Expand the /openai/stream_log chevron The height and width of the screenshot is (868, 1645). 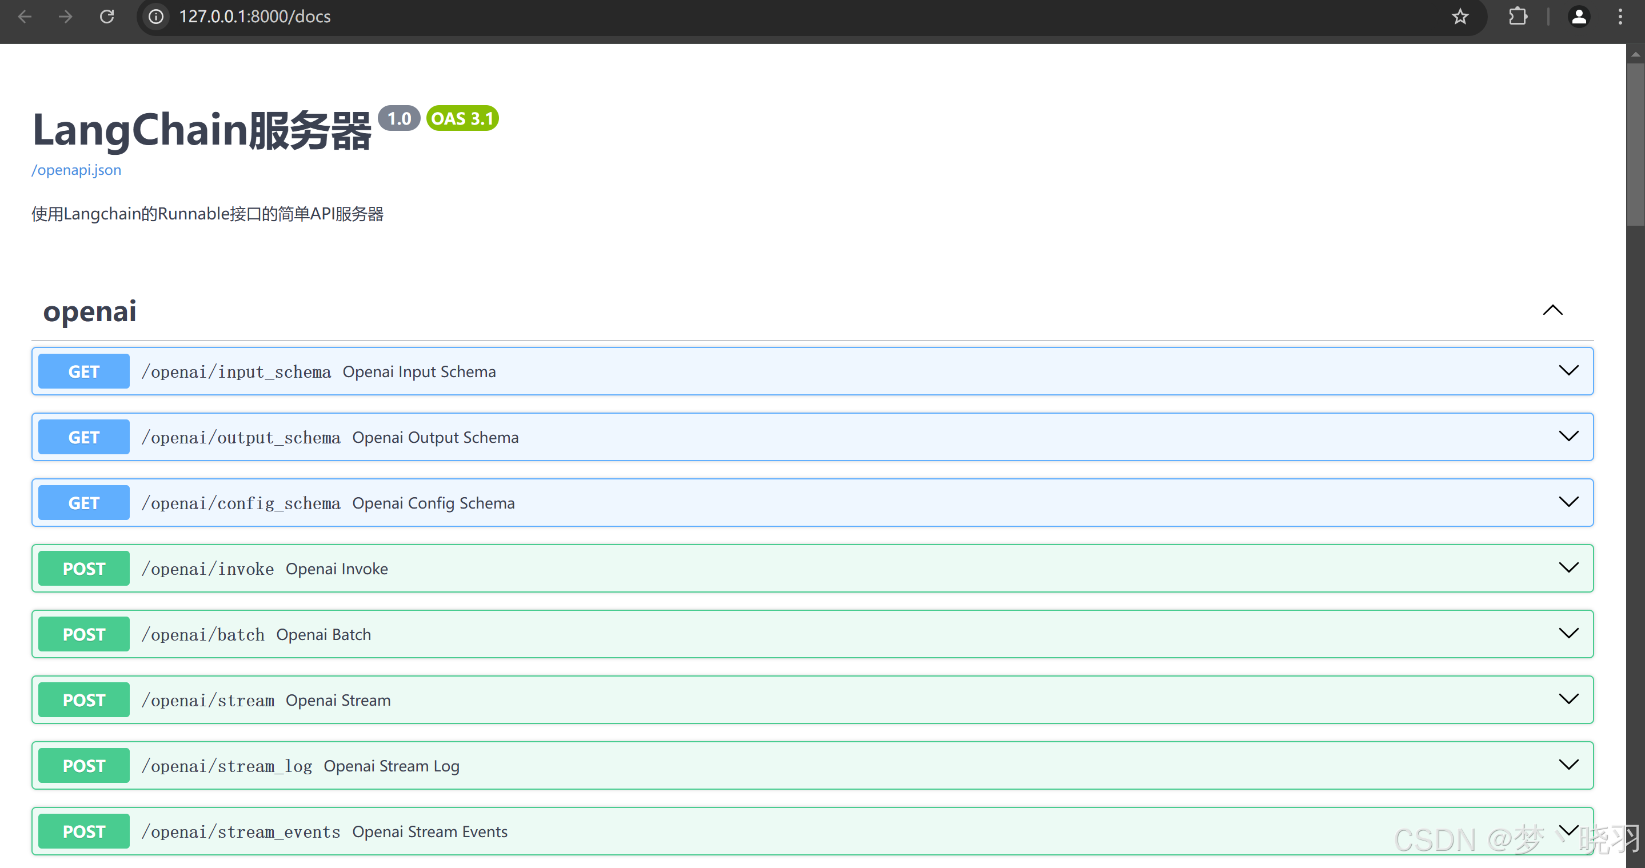pos(1568,765)
